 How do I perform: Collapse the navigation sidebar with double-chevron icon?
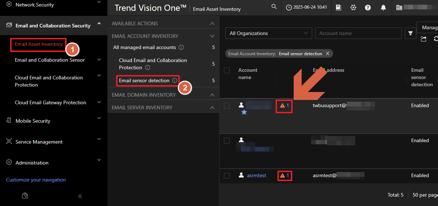tap(80, 196)
